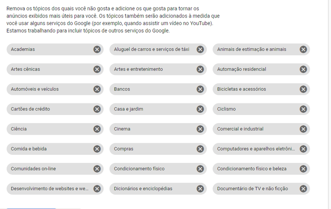This screenshot has width=331, height=209.
Task: Remove the Bancos topic
Action: pyautogui.click(x=200, y=89)
